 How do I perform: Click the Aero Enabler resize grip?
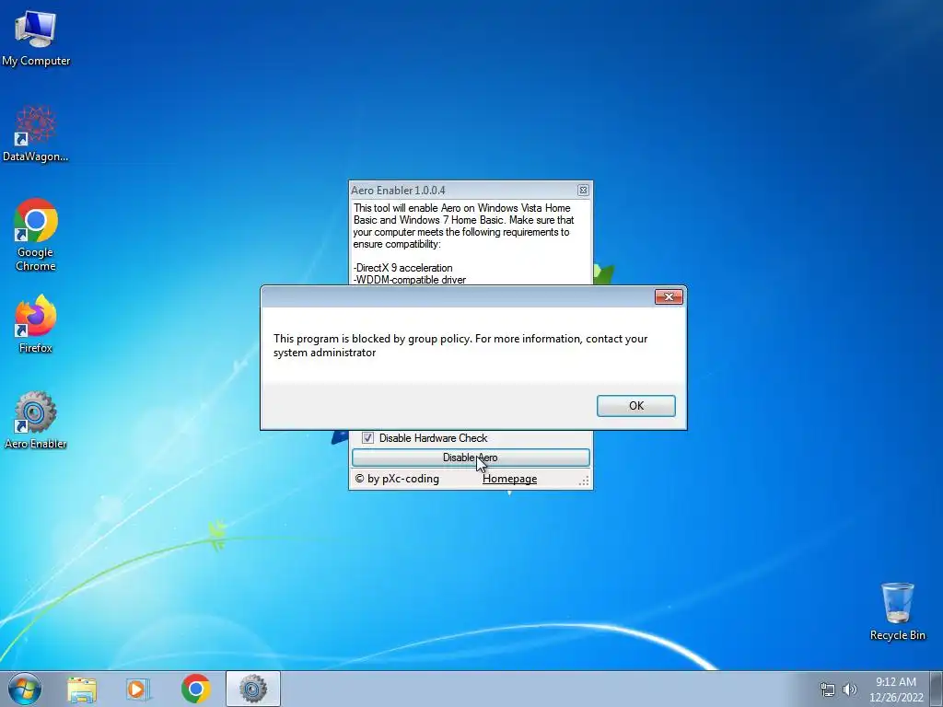[x=584, y=481]
